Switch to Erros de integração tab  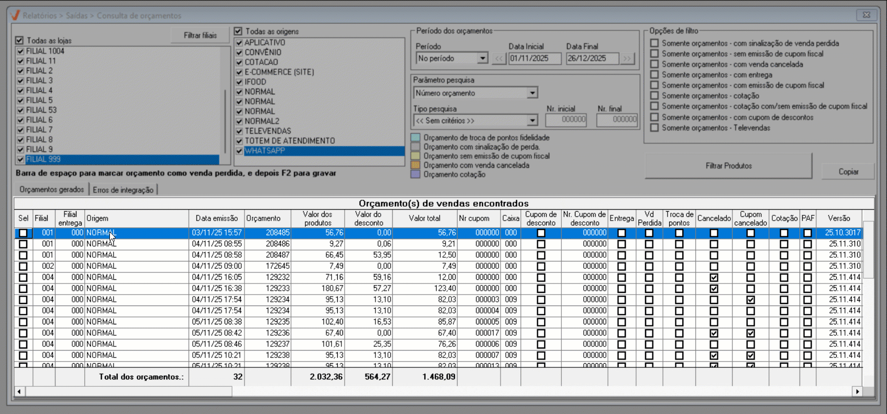(x=123, y=190)
